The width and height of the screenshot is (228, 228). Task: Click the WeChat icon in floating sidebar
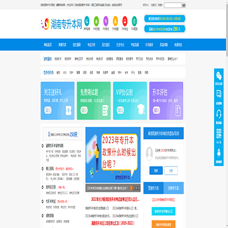pos(218,75)
